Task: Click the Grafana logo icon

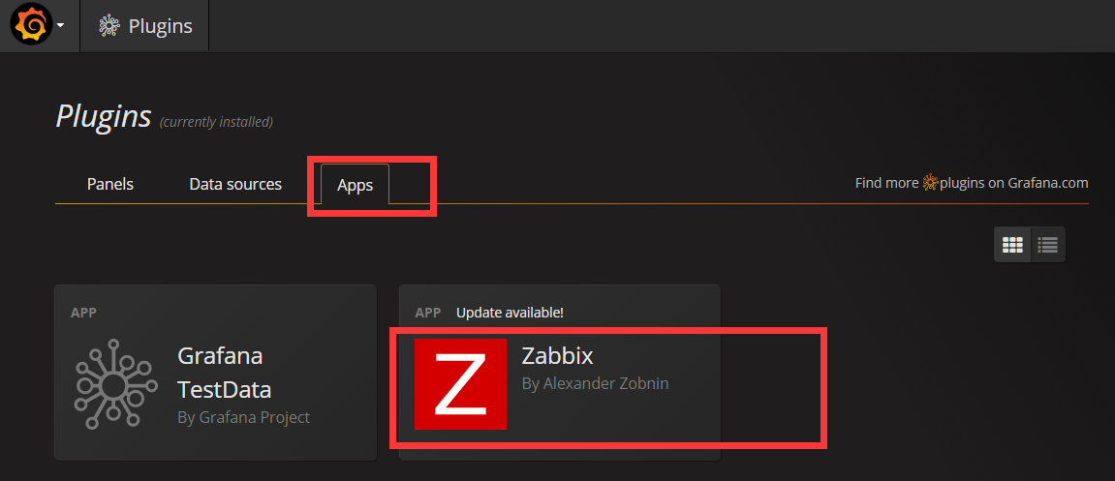Action: click(31, 25)
